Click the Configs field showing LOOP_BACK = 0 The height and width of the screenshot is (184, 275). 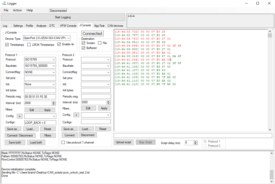point(40,123)
